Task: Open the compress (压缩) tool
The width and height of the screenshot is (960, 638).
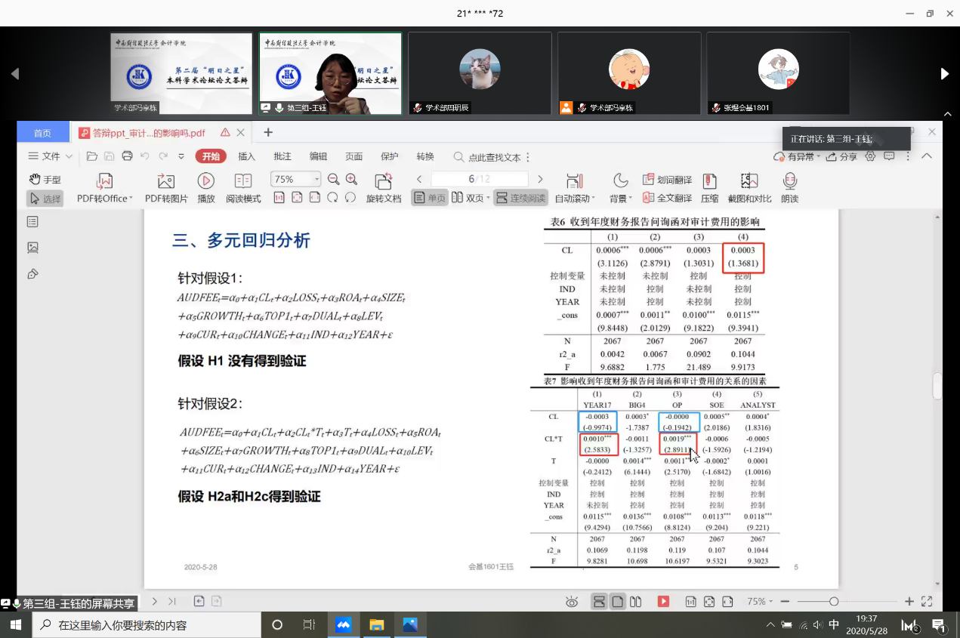Action: click(709, 181)
